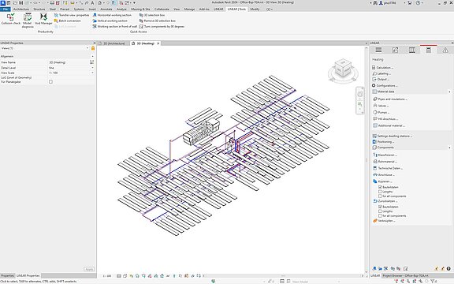Open Output options
The width and height of the screenshot is (454, 284).
pyautogui.click(x=381, y=80)
